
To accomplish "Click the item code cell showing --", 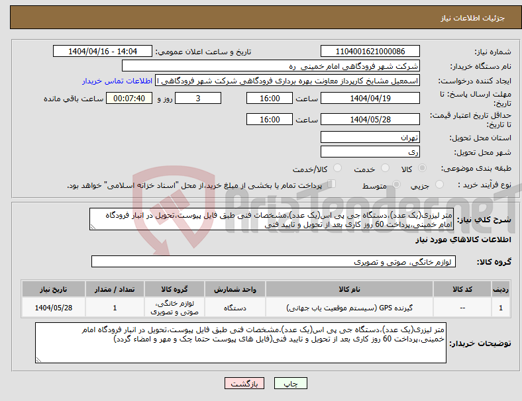I will tap(462, 308).
